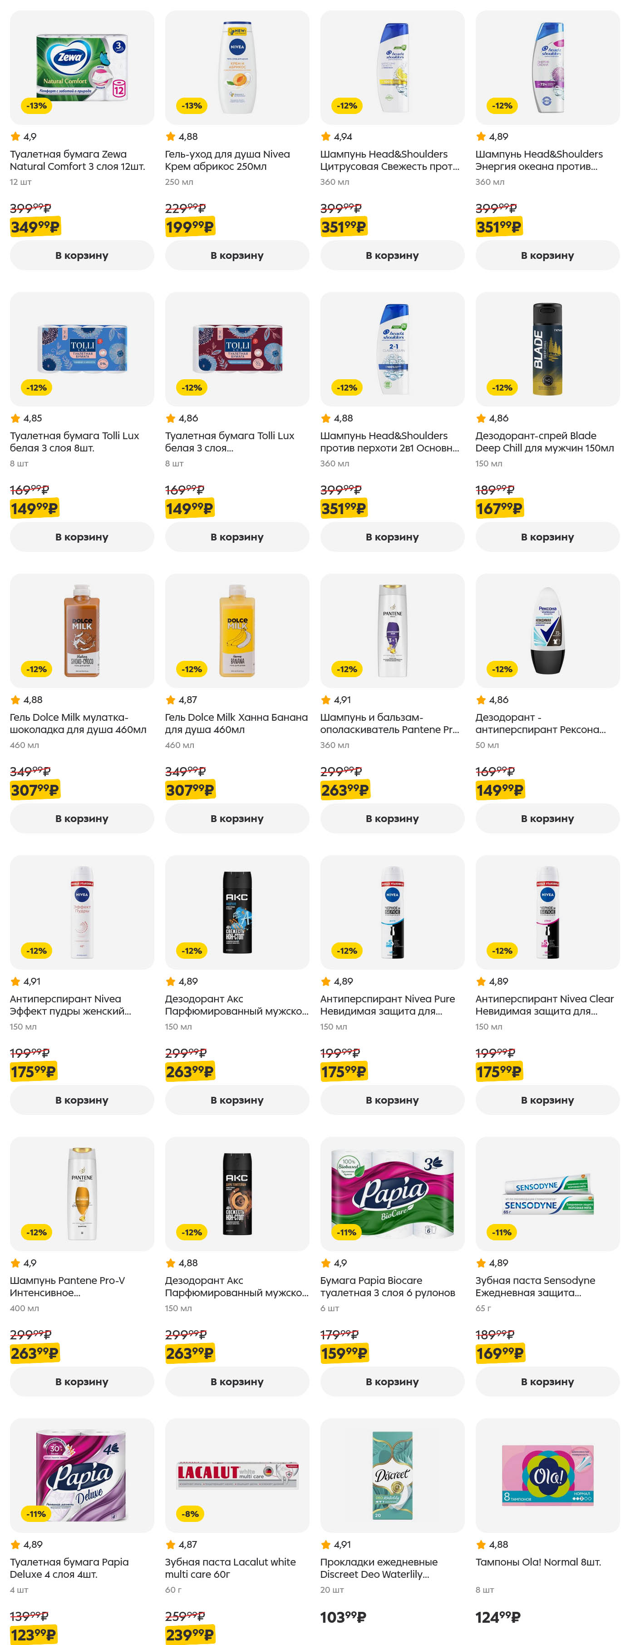Add Рексона antiperspirant to cart
Viewport: 635px width, 1645px height.
[547, 819]
